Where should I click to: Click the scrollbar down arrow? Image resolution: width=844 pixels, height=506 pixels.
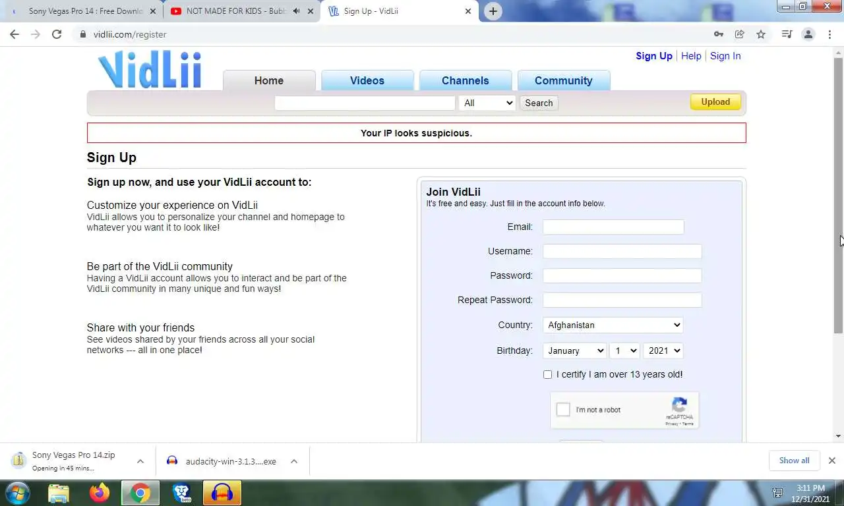click(x=838, y=436)
